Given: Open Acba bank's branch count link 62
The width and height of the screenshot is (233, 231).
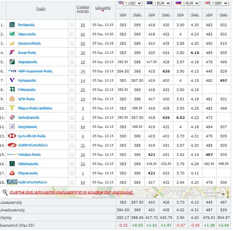Looking at the screenshot, I should coord(83,34).
